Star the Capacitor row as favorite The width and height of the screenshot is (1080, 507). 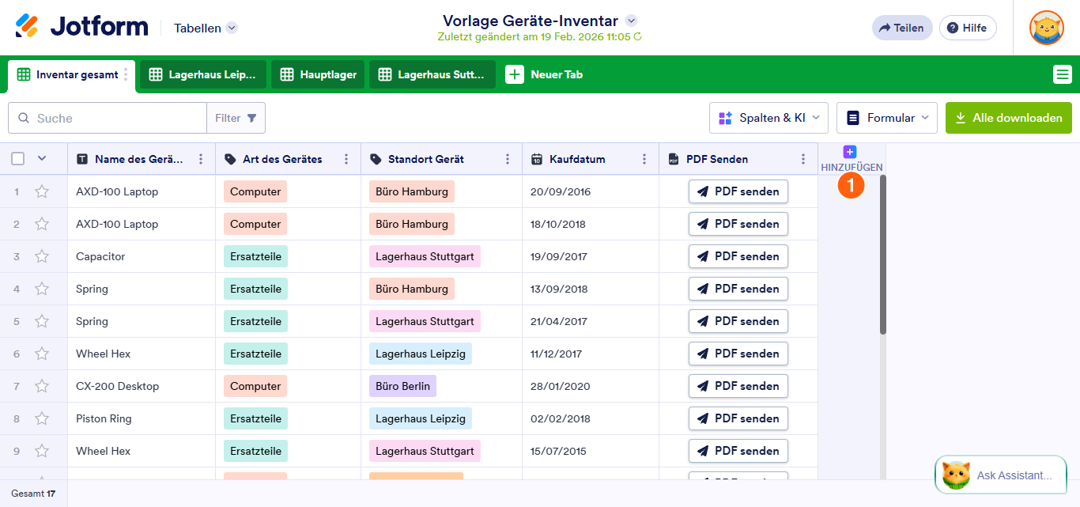tap(42, 255)
